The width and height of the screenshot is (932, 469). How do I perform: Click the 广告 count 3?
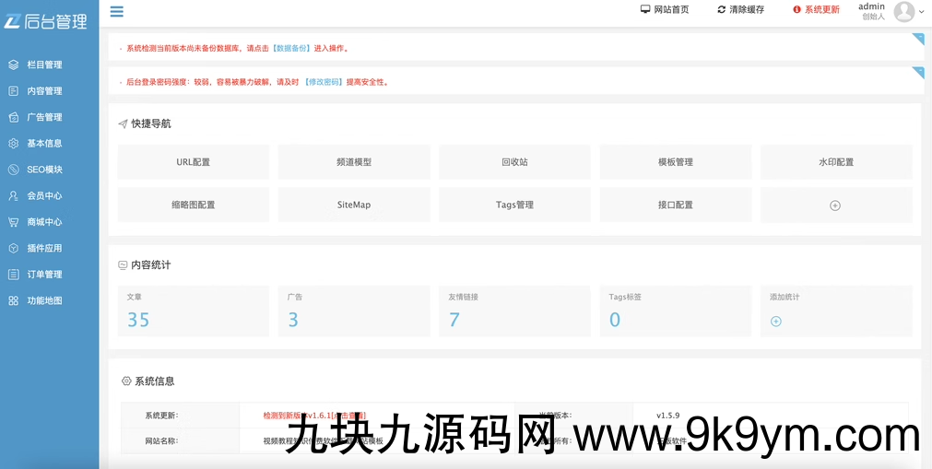click(x=293, y=320)
